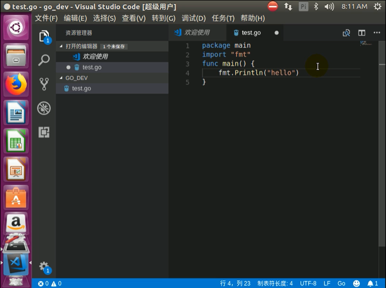Viewport: 386px width, 288px height.
Task: Change 制表符长度: 4 indentation setting
Action: tap(275, 284)
